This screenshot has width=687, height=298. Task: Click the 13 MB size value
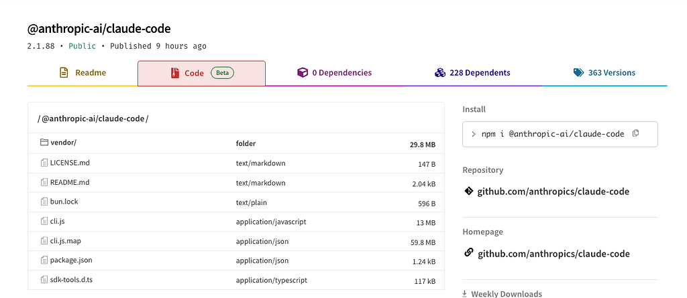point(426,223)
